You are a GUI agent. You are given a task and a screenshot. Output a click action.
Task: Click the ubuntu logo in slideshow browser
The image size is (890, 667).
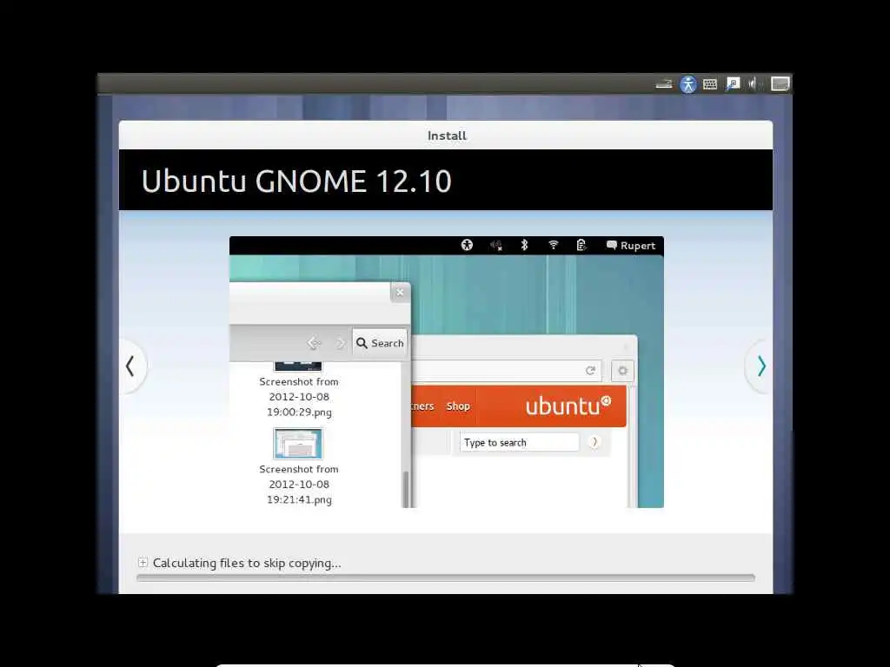click(568, 406)
